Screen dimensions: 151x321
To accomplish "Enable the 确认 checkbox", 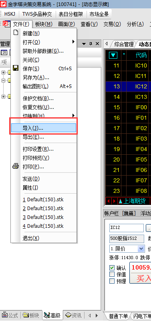I will click(112, 268).
